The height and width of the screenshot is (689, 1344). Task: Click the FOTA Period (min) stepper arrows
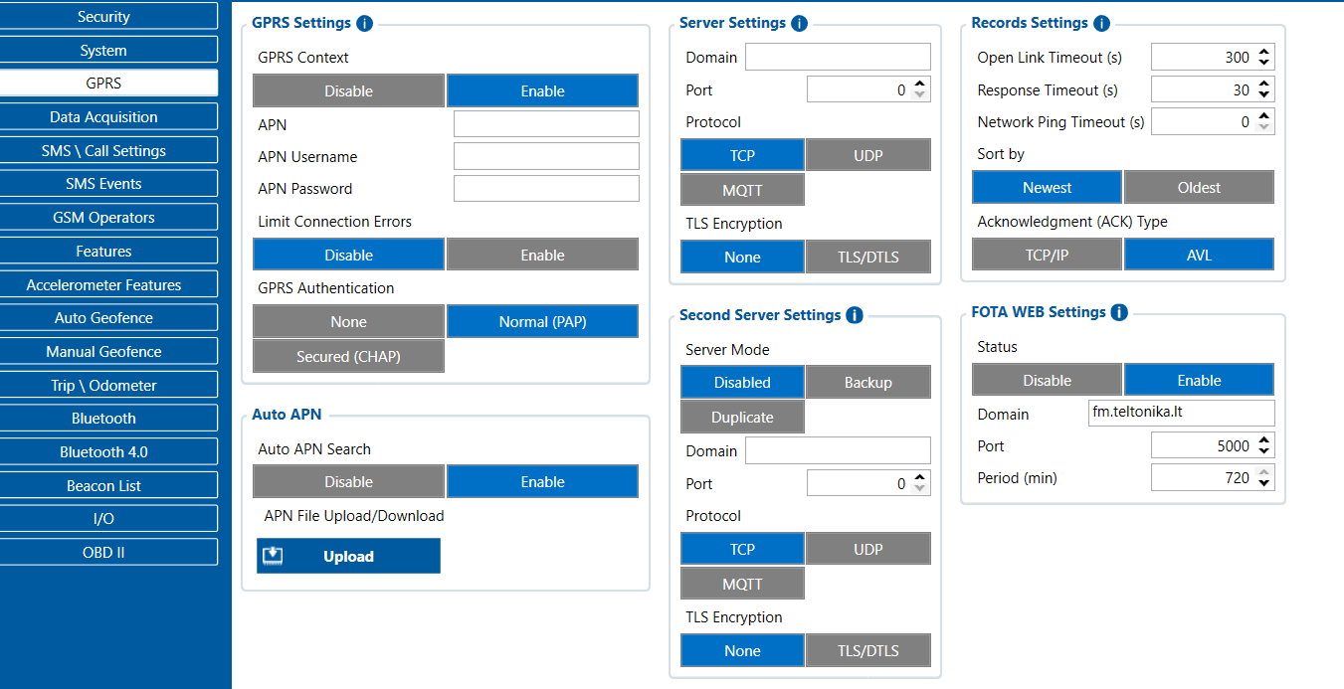(1263, 477)
